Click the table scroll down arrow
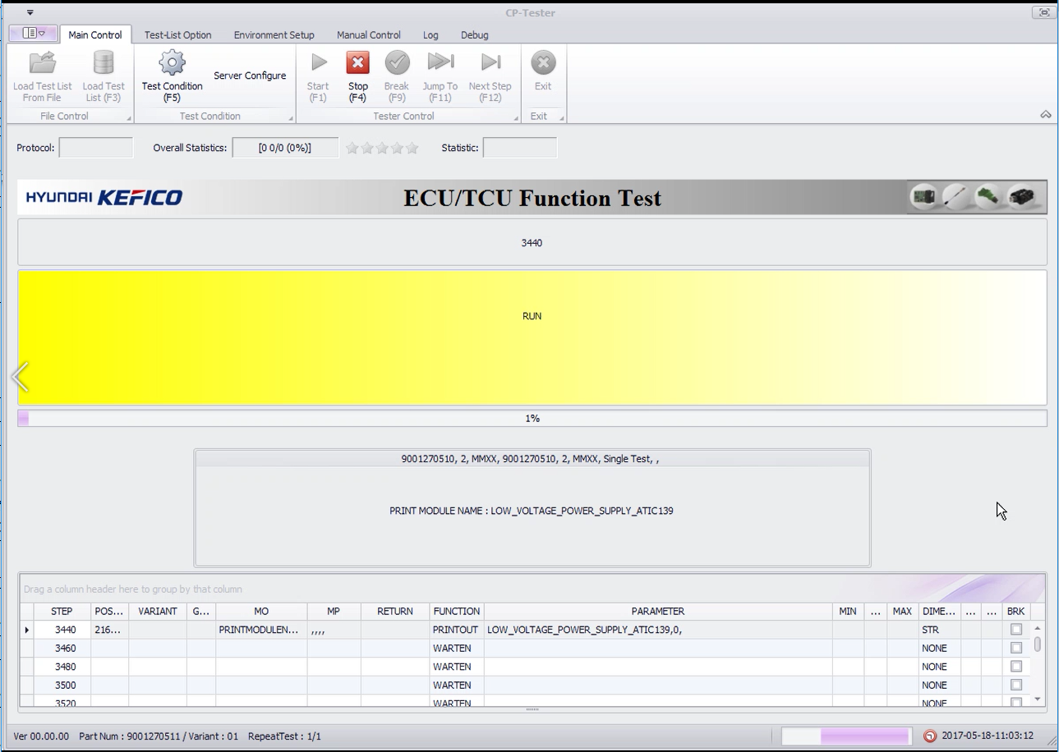This screenshot has height=752, width=1059. pyautogui.click(x=1038, y=699)
